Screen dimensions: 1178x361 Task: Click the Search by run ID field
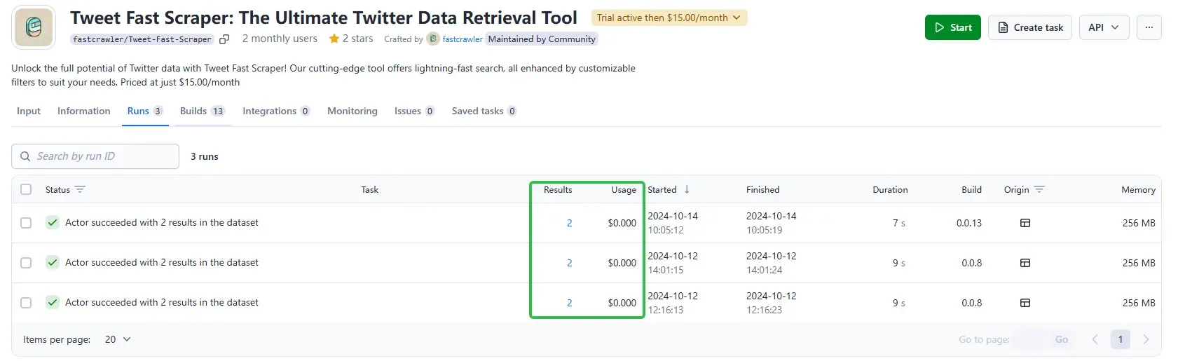tap(95, 156)
